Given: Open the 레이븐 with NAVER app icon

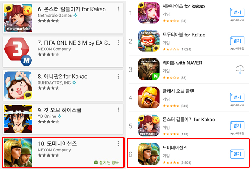Looking at the screenshot, I should click(149, 69).
